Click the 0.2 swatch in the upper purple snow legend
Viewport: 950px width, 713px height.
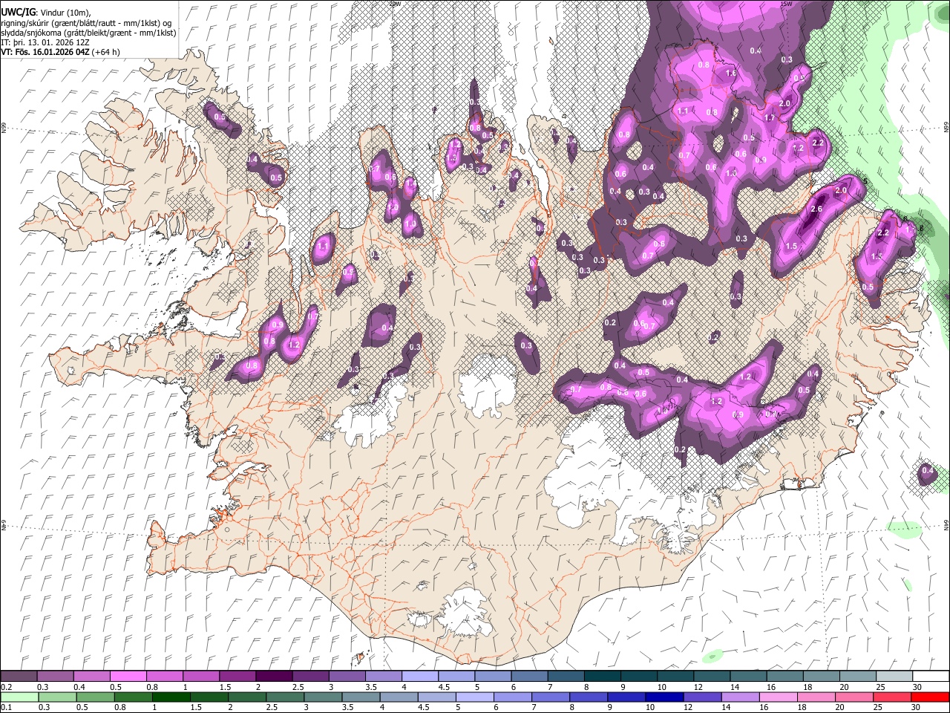coord(19,677)
